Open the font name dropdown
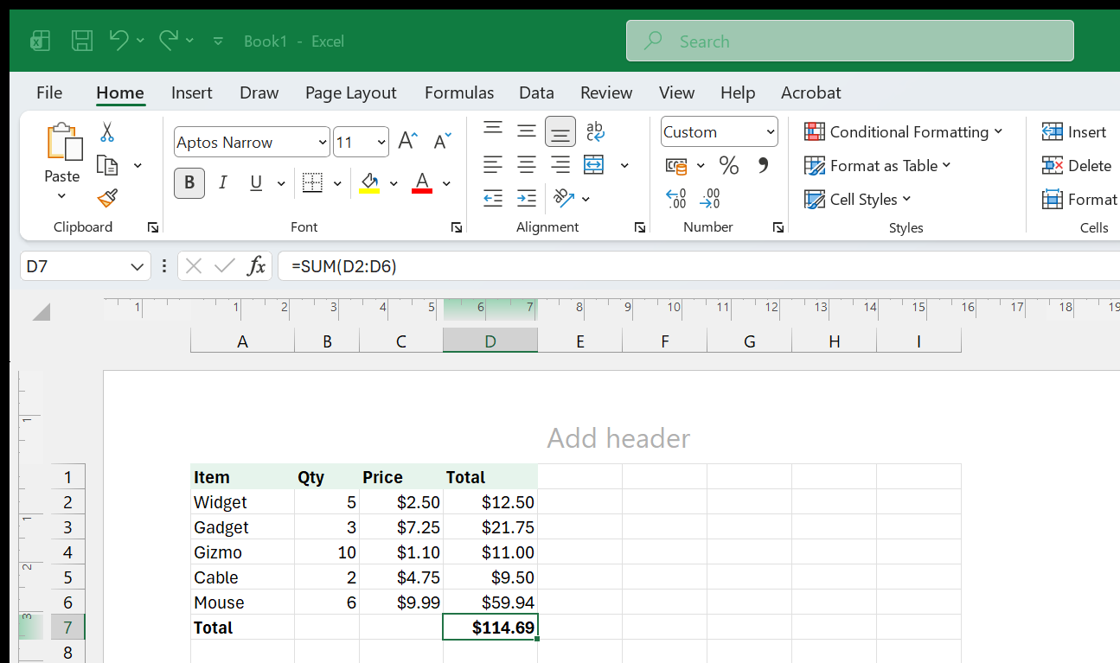The height and width of the screenshot is (663, 1120). [323, 143]
